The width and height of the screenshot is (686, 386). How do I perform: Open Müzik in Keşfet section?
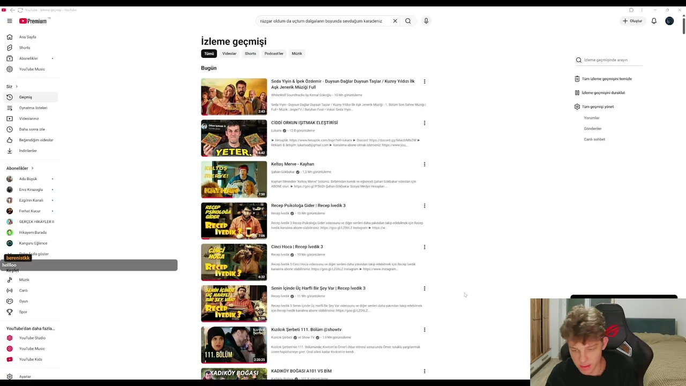coord(30,280)
